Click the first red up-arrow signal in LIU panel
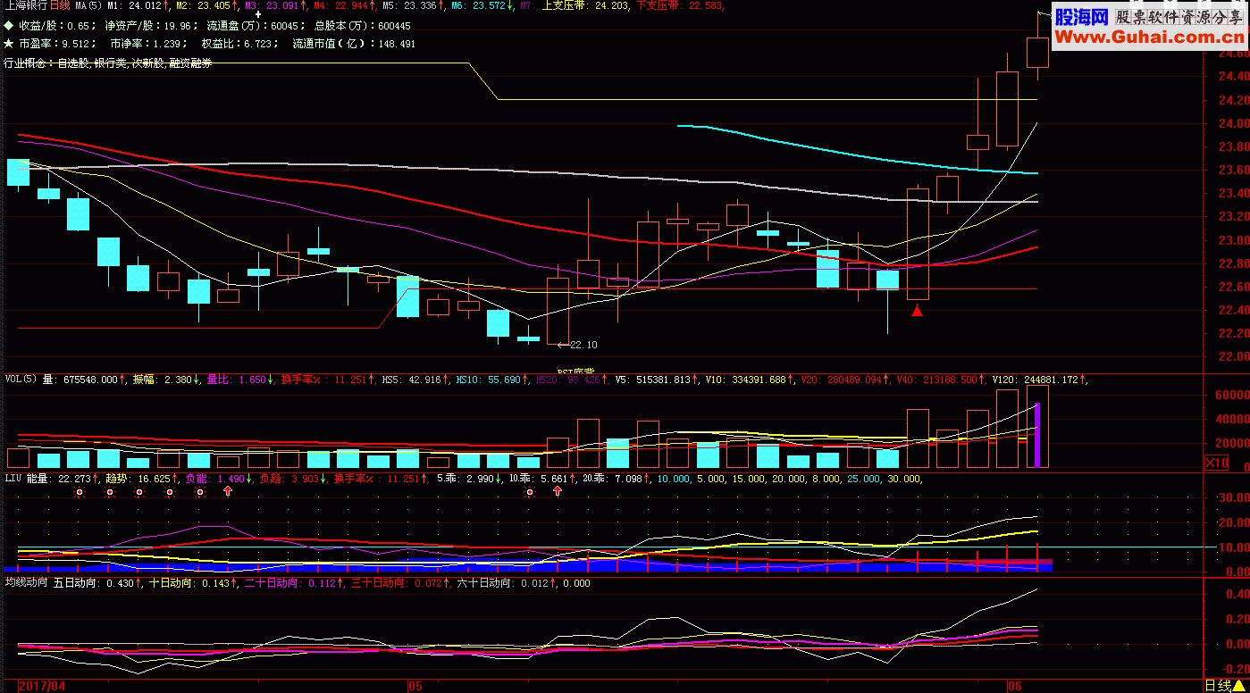 (228, 492)
